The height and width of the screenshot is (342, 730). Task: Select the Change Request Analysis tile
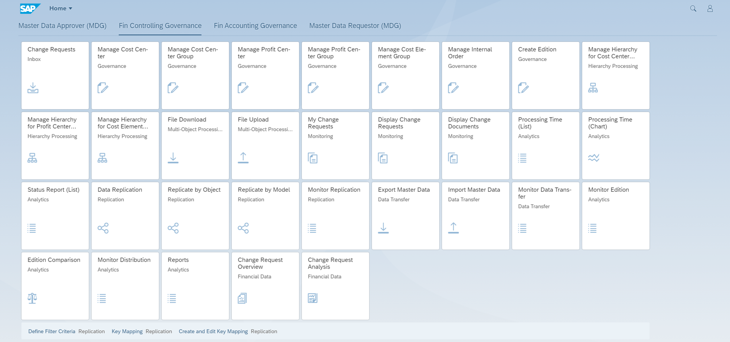[335, 286]
